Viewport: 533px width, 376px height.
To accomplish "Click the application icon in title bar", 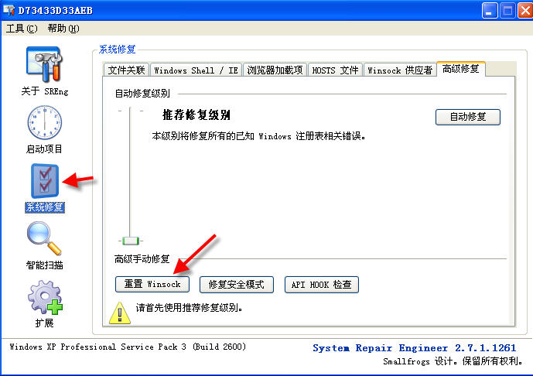I will point(9,10).
